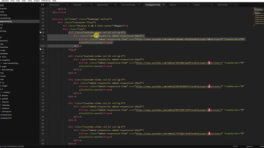Expand the bootstrap folder in sidebar

tap(4, 47)
